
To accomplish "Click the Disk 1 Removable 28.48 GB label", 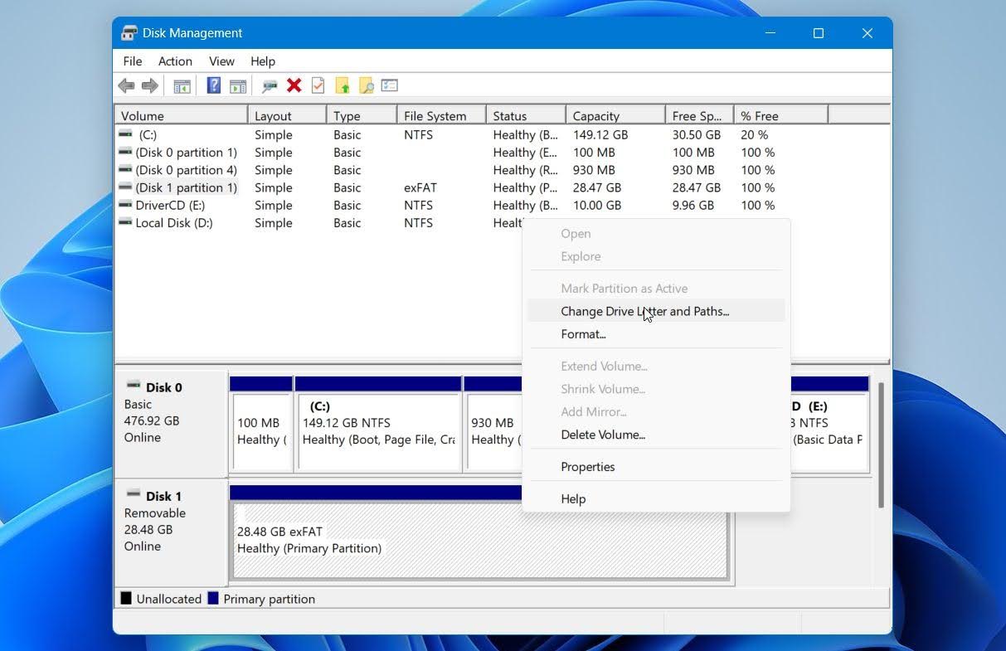I will 170,531.
